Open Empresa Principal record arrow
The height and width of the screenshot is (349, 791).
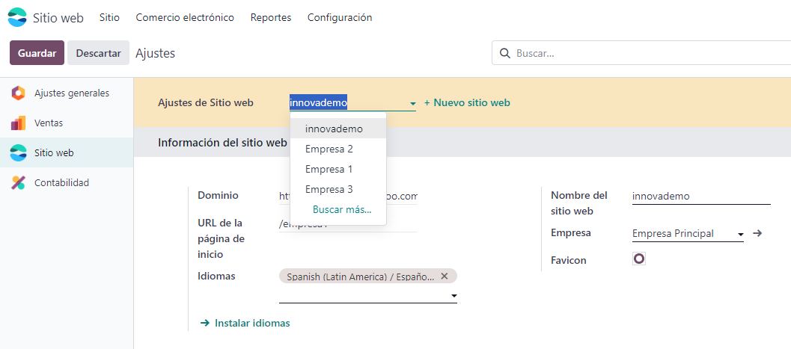(757, 233)
